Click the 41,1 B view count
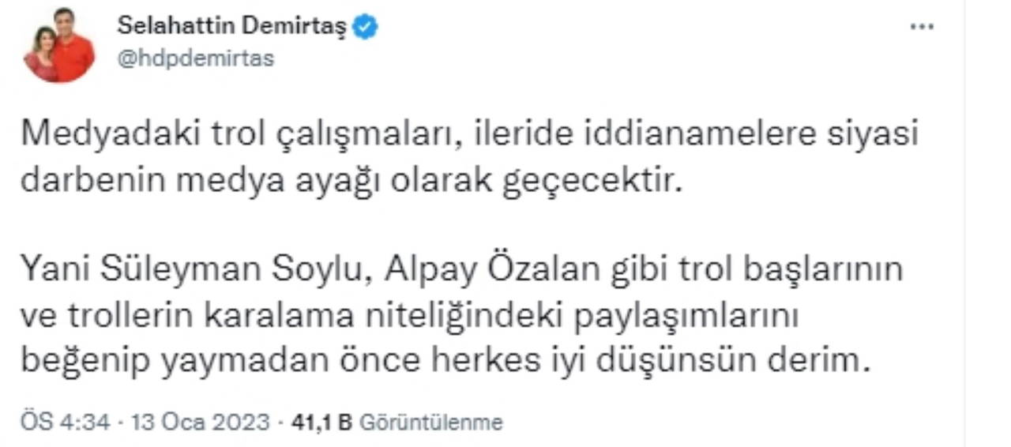 coord(321,423)
